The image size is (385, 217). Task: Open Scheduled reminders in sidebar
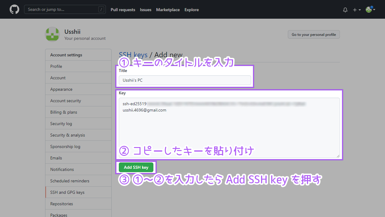[x=78, y=181]
